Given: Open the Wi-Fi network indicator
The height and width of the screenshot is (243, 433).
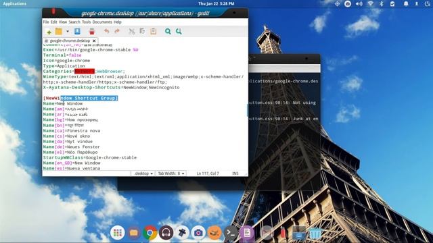Looking at the screenshot, I should pyautogui.click(x=371, y=3).
